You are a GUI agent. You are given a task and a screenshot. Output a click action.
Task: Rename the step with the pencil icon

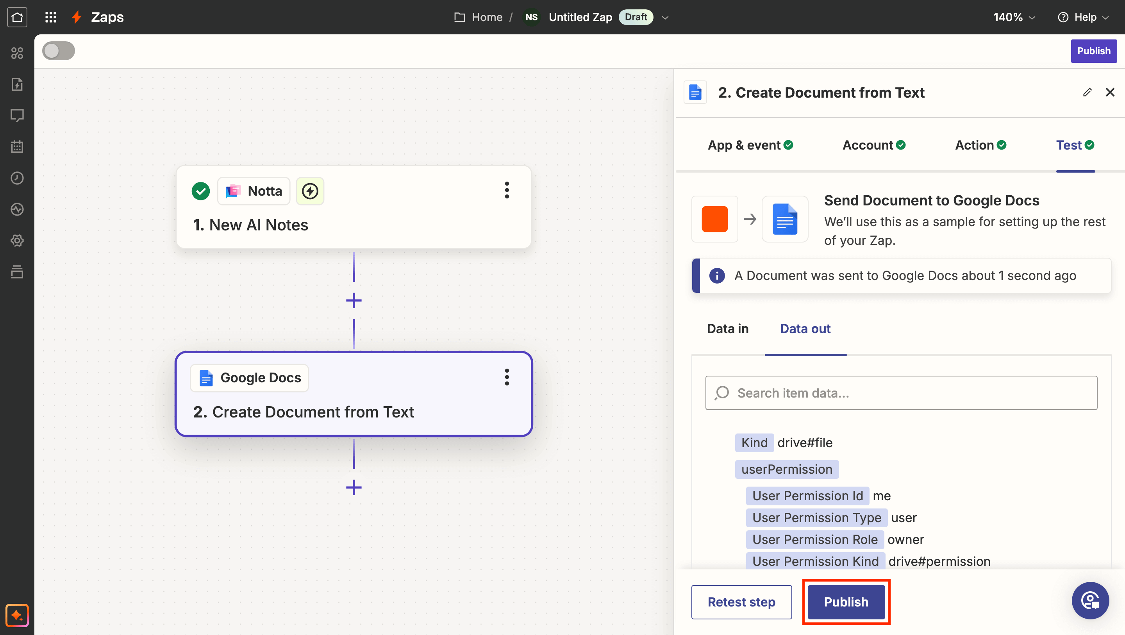(1087, 92)
